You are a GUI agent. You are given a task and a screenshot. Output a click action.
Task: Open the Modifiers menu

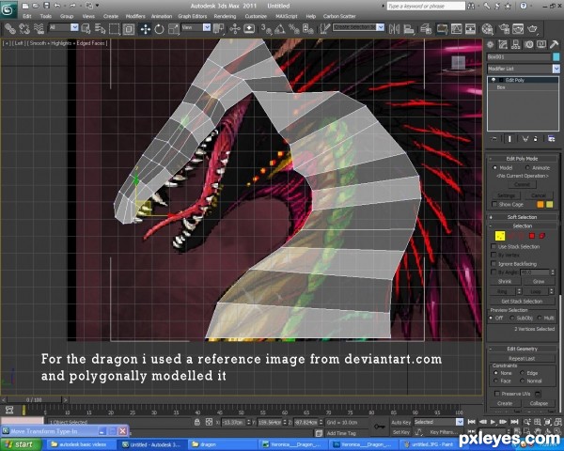point(135,16)
